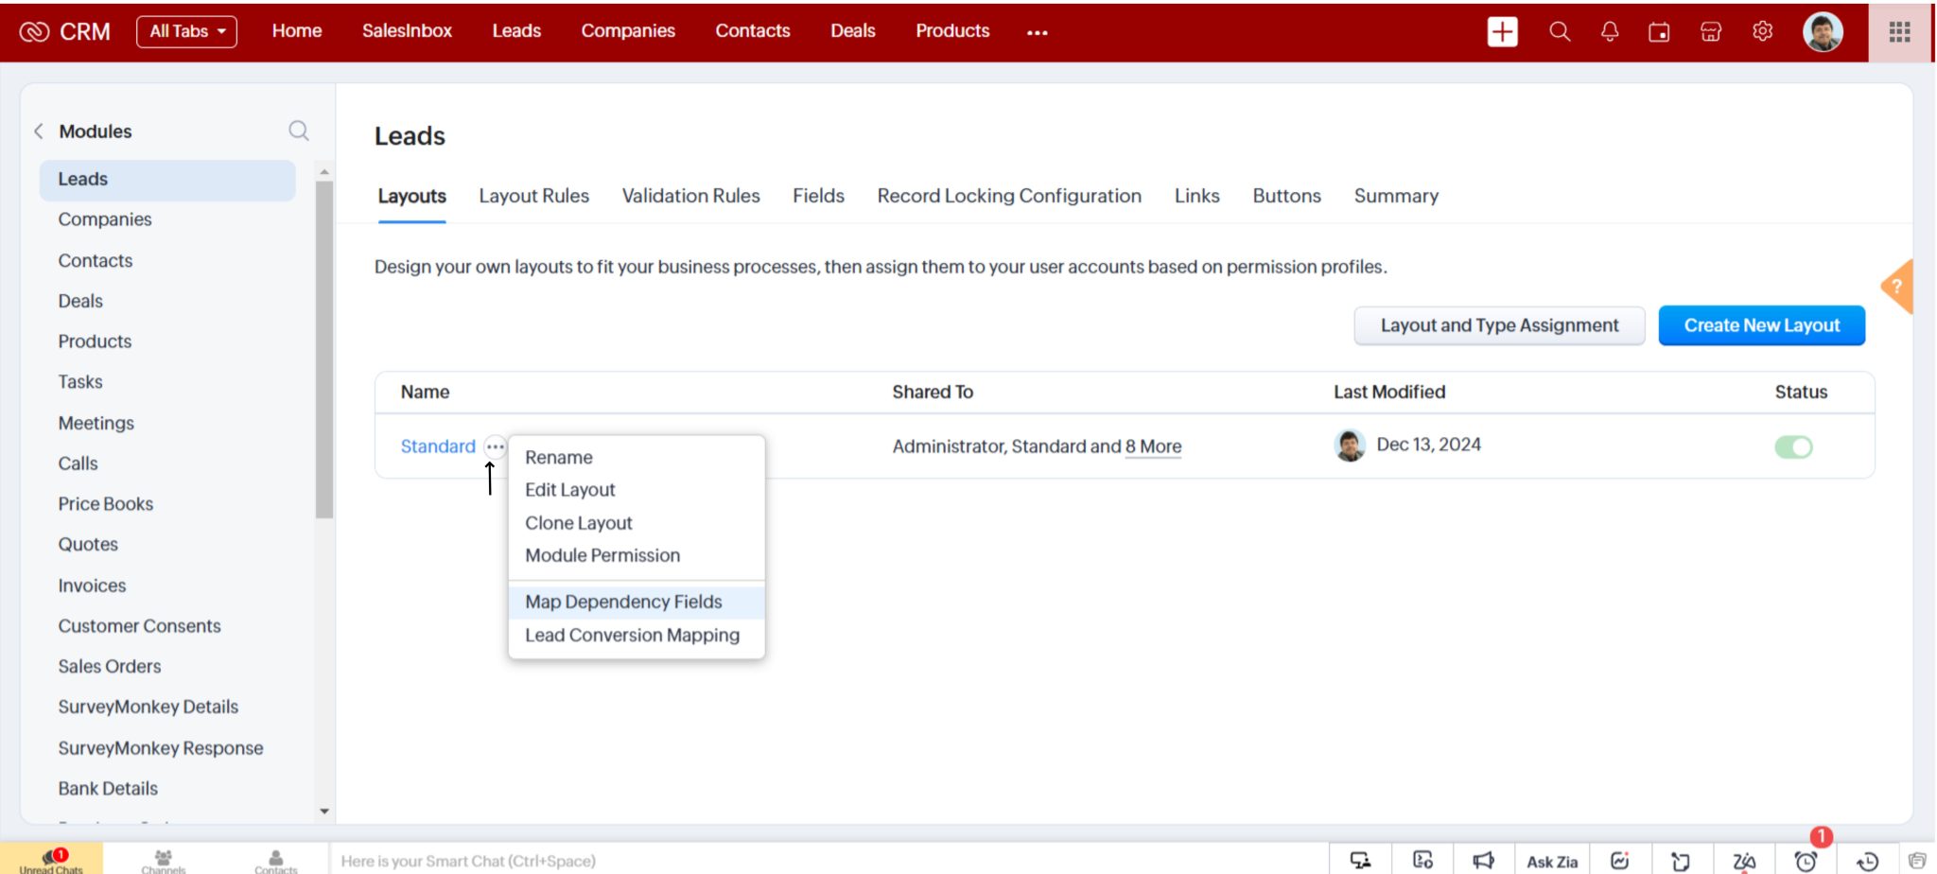Open global search with the magnifier icon

(x=1560, y=31)
